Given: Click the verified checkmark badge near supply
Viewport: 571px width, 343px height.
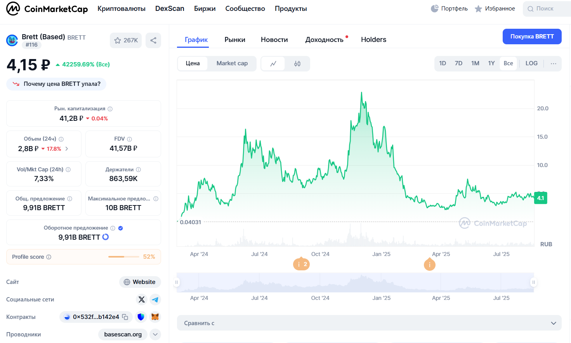Looking at the screenshot, I should [120, 228].
